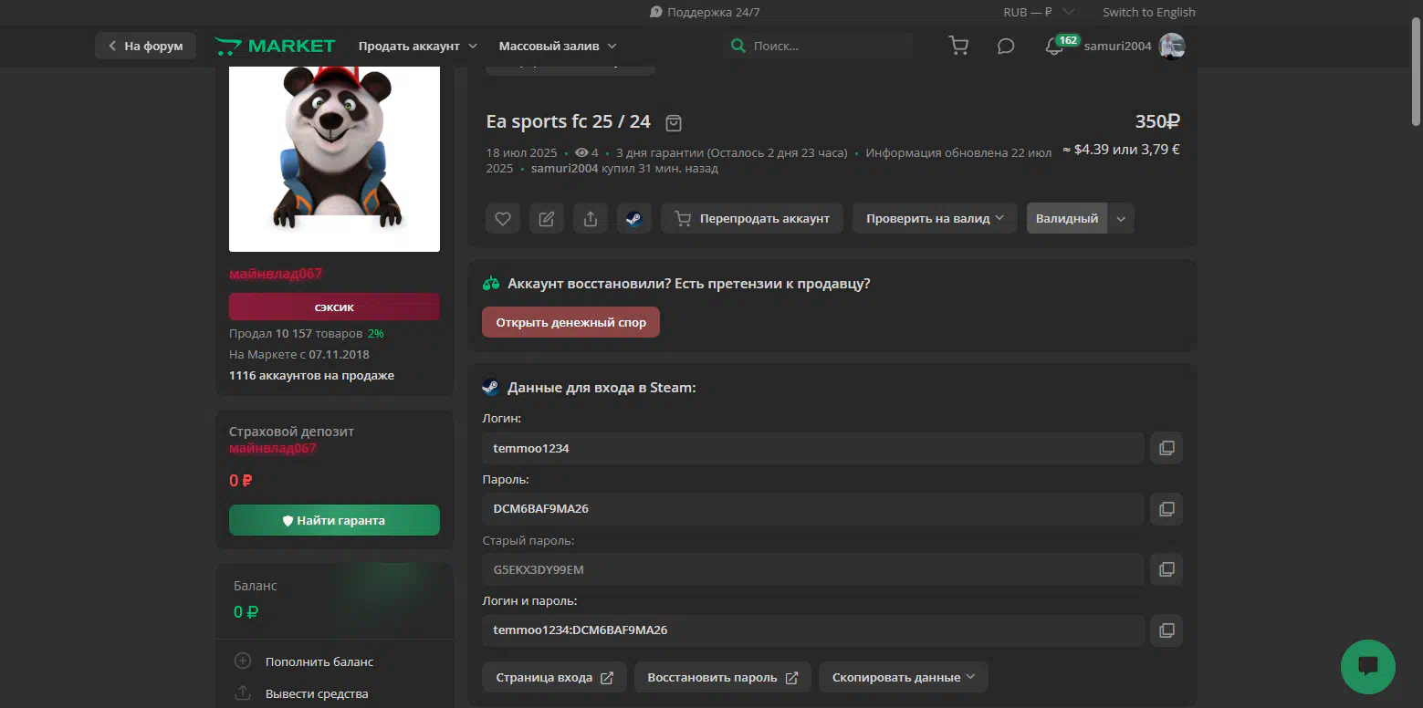Click the samuri2004 username in header
This screenshot has height=708, width=1423.
coord(1119,46)
